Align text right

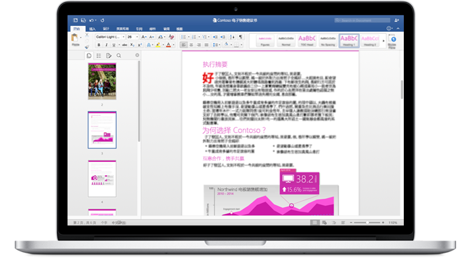pyautogui.click(x=199, y=45)
